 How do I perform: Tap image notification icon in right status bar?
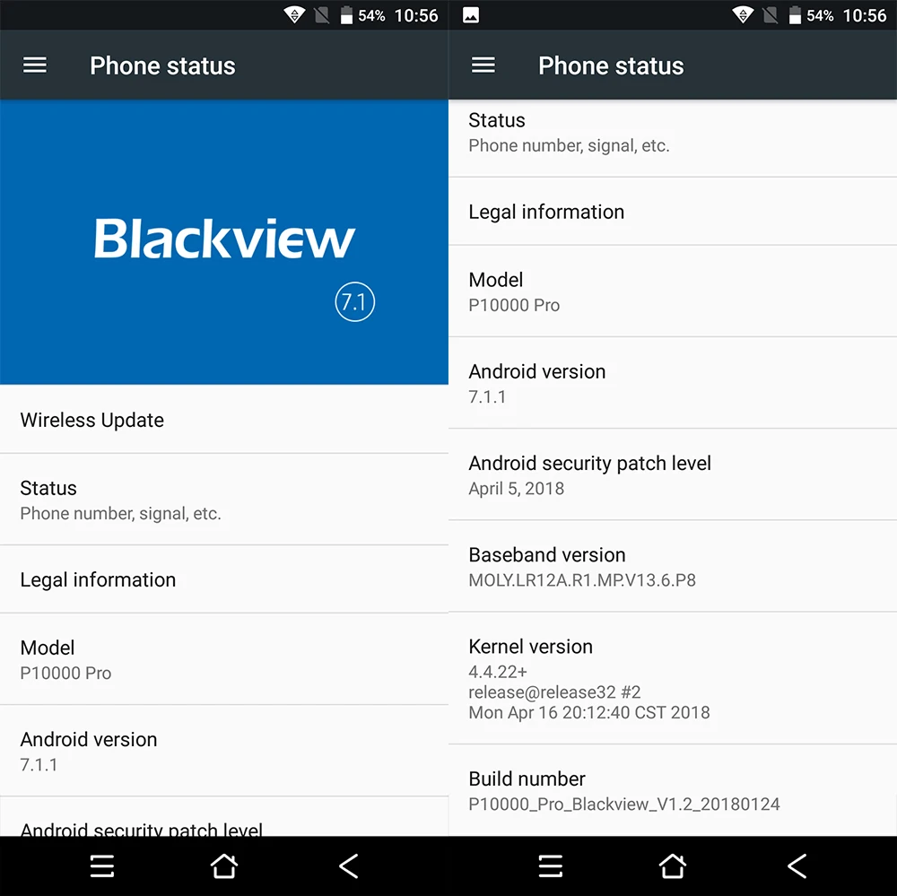coord(471,15)
